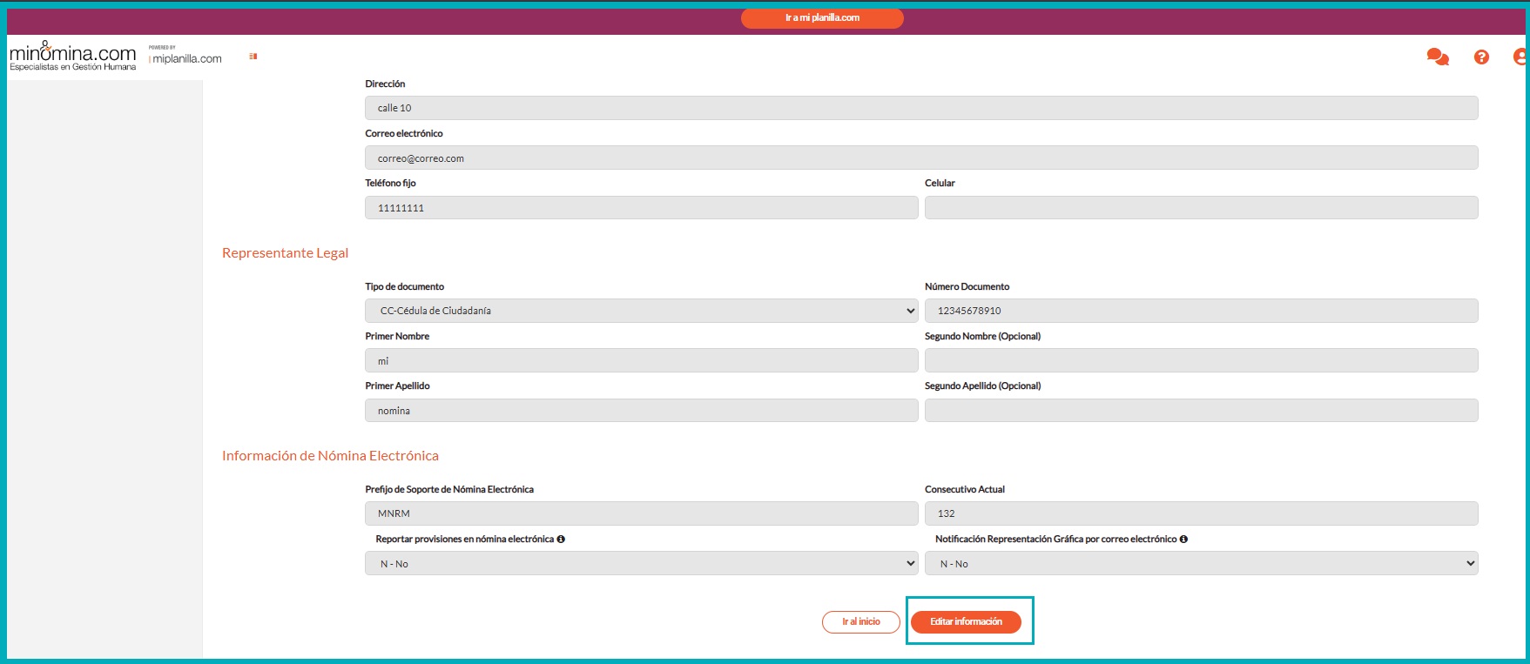This screenshot has height=664, width=1530.
Task: Click the miplanilla.com powered-by logo
Action: 185,56
